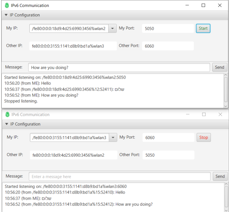This screenshot has width=229, height=212.
Task: Click the green app icon in top window title bar
Action: [7, 5]
